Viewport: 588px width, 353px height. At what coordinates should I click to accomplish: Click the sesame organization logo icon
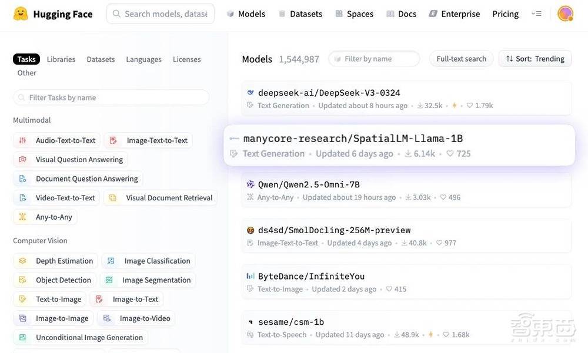click(250, 322)
